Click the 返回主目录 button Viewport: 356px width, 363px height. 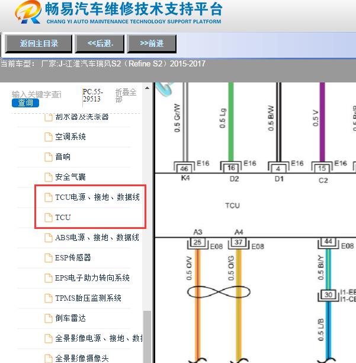(x=39, y=44)
